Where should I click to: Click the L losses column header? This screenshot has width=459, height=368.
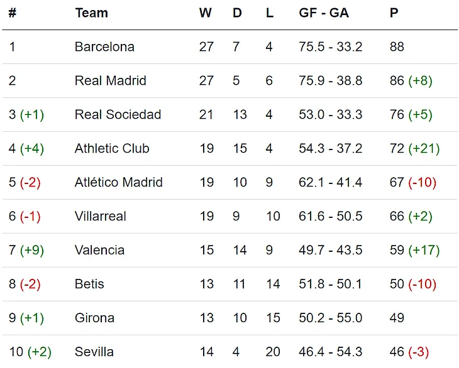[x=270, y=13]
